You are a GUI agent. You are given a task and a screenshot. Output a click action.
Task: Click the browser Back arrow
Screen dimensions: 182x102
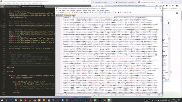pyautogui.click(x=93, y=6)
